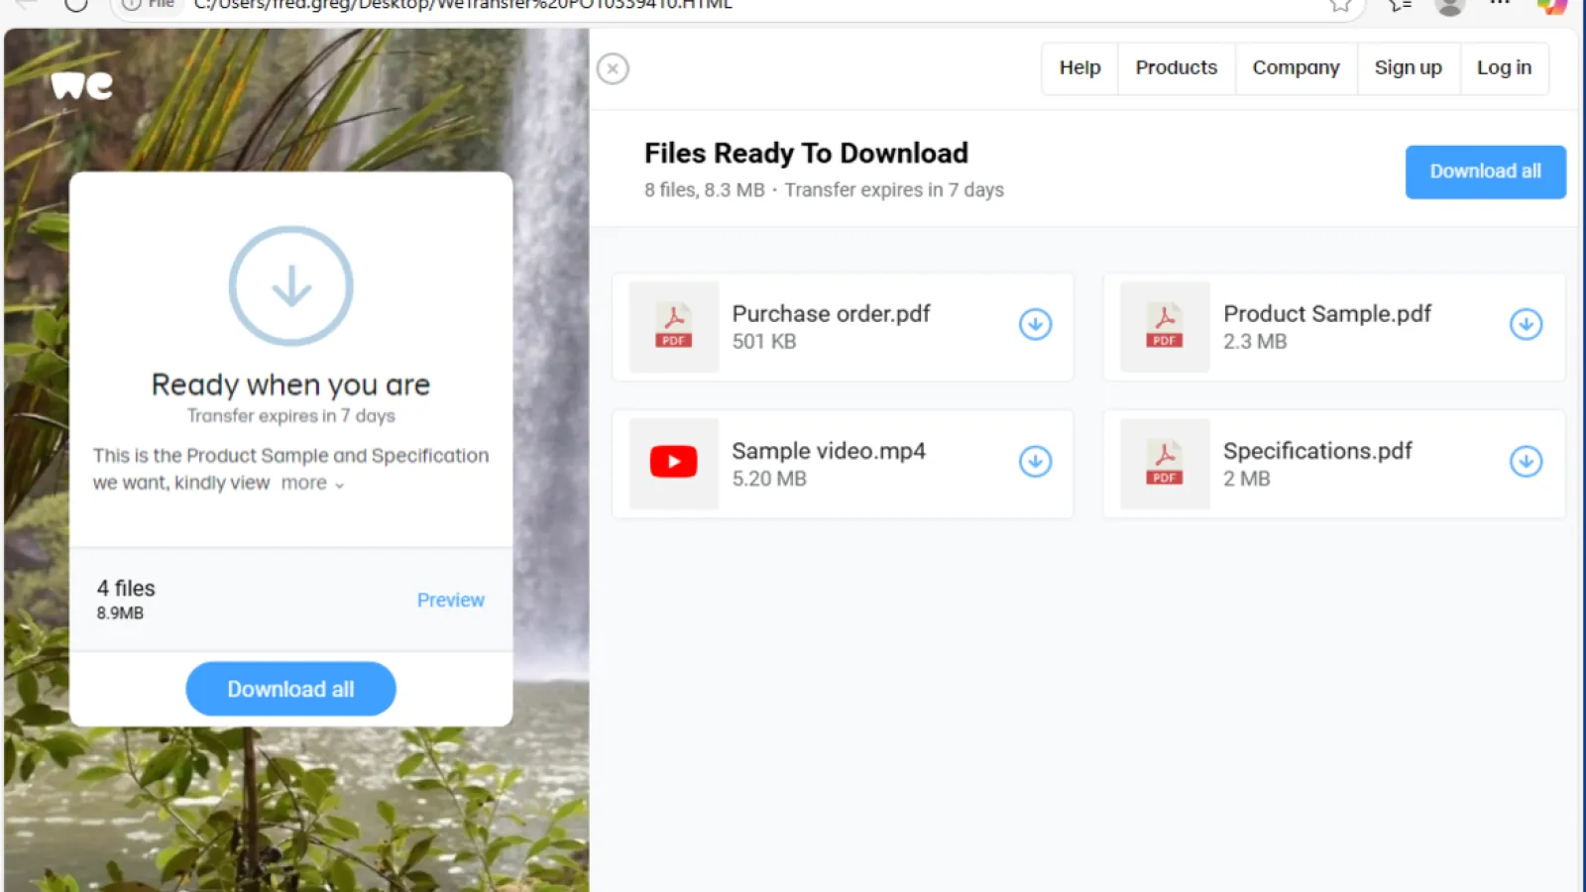Click the red video icon for Sample video.mp4

point(674,462)
